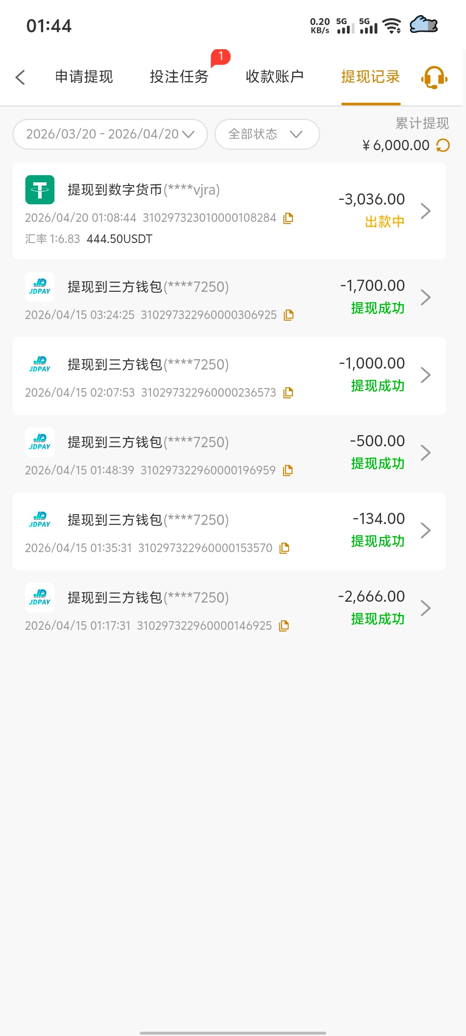Expand the -1,700.00 withdrawal details chevron
The image size is (466, 1036).
(x=426, y=297)
